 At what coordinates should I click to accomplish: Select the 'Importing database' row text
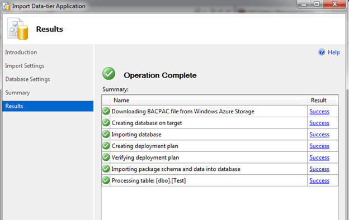click(136, 135)
